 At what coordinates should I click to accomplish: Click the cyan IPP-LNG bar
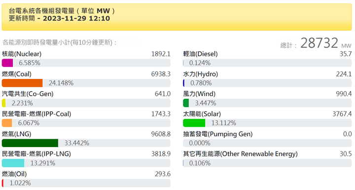pyautogui.click(x=13, y=163)
